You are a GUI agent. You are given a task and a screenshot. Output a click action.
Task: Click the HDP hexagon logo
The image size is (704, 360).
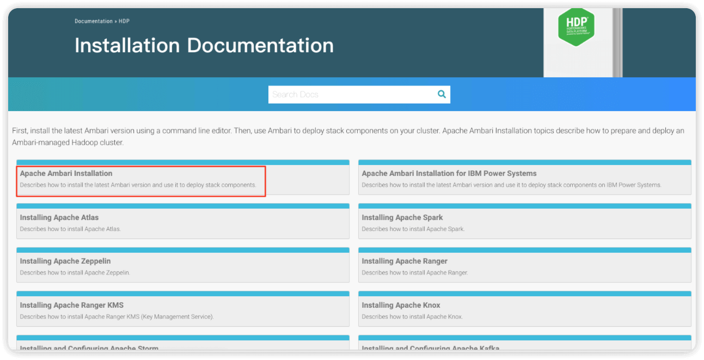tap(577, 27)
